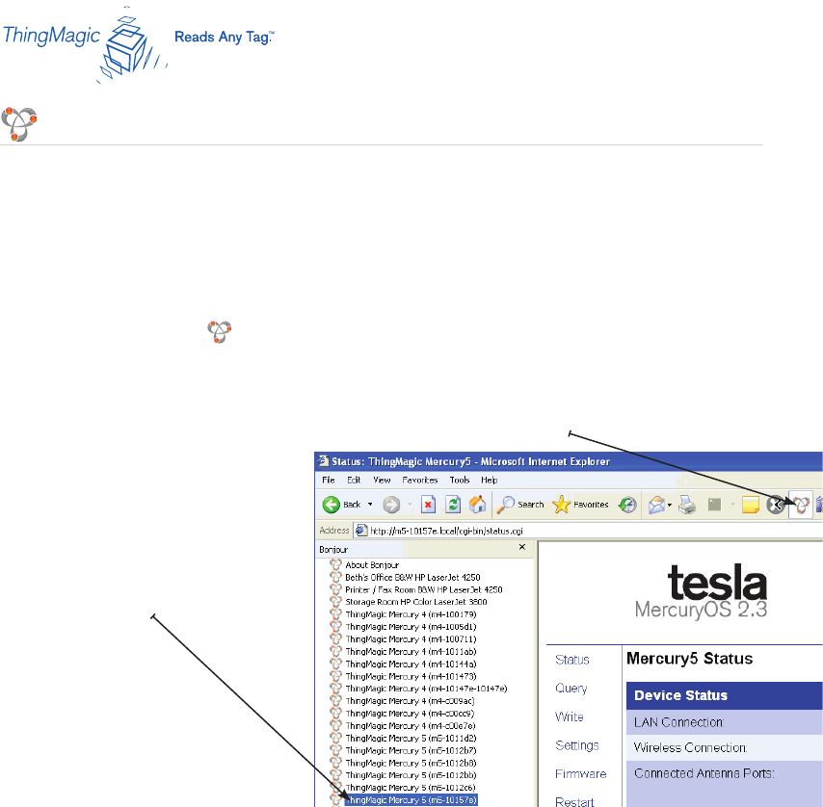Image resolution: width=823 pixels, height=807 pixels.
Task: Click the gray Edit square toolbar icon
Action: pos(714,505)
